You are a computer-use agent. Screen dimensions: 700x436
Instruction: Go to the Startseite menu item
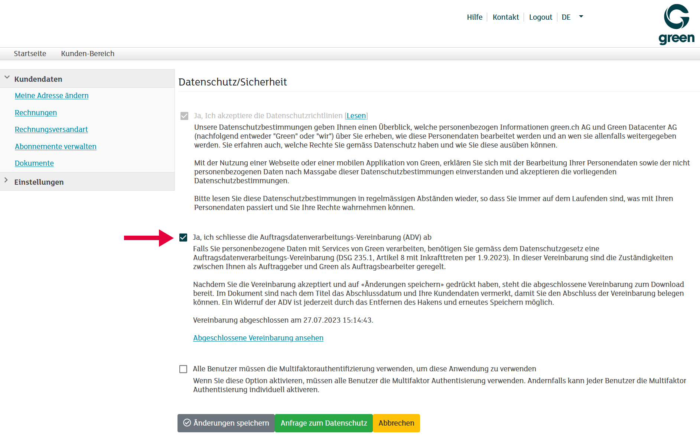pos(30,54)
